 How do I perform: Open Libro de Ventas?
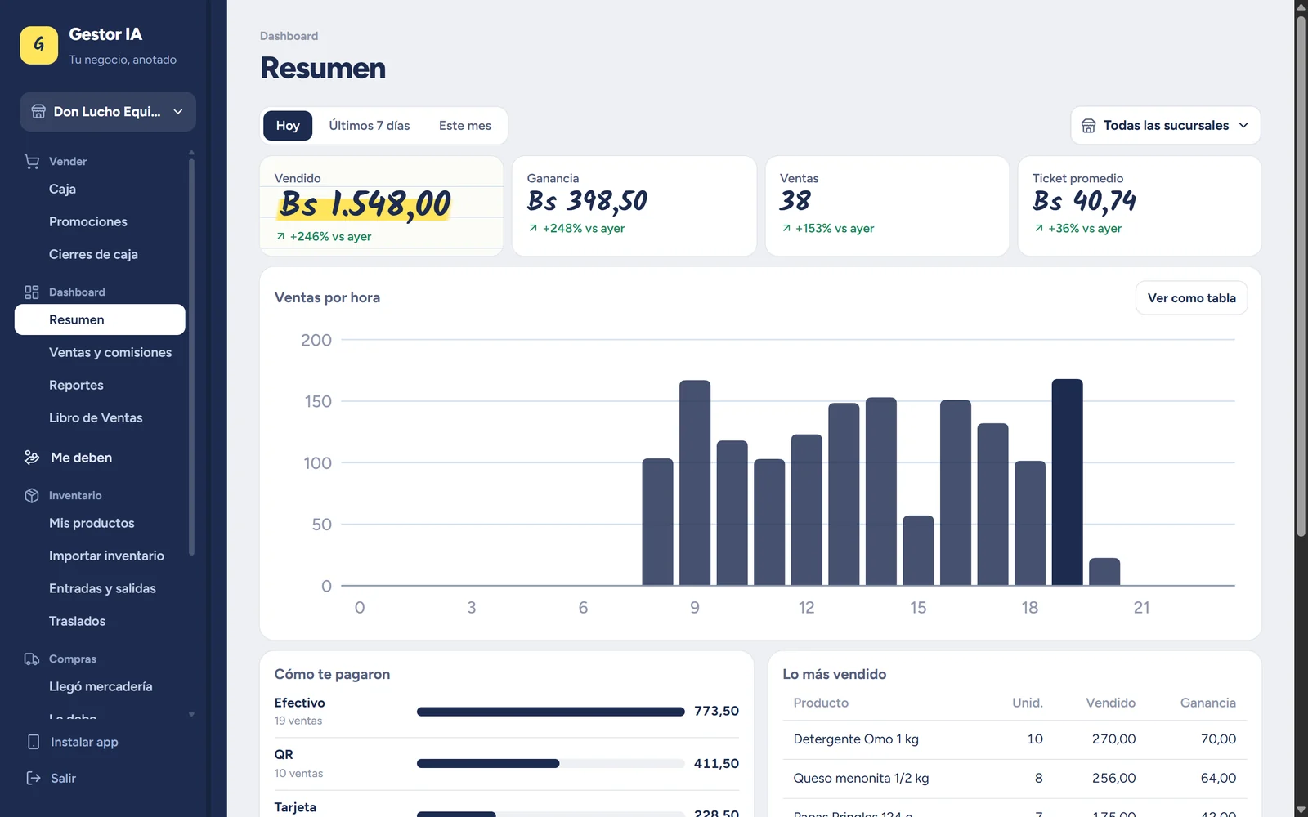click(x=100, y=417)
